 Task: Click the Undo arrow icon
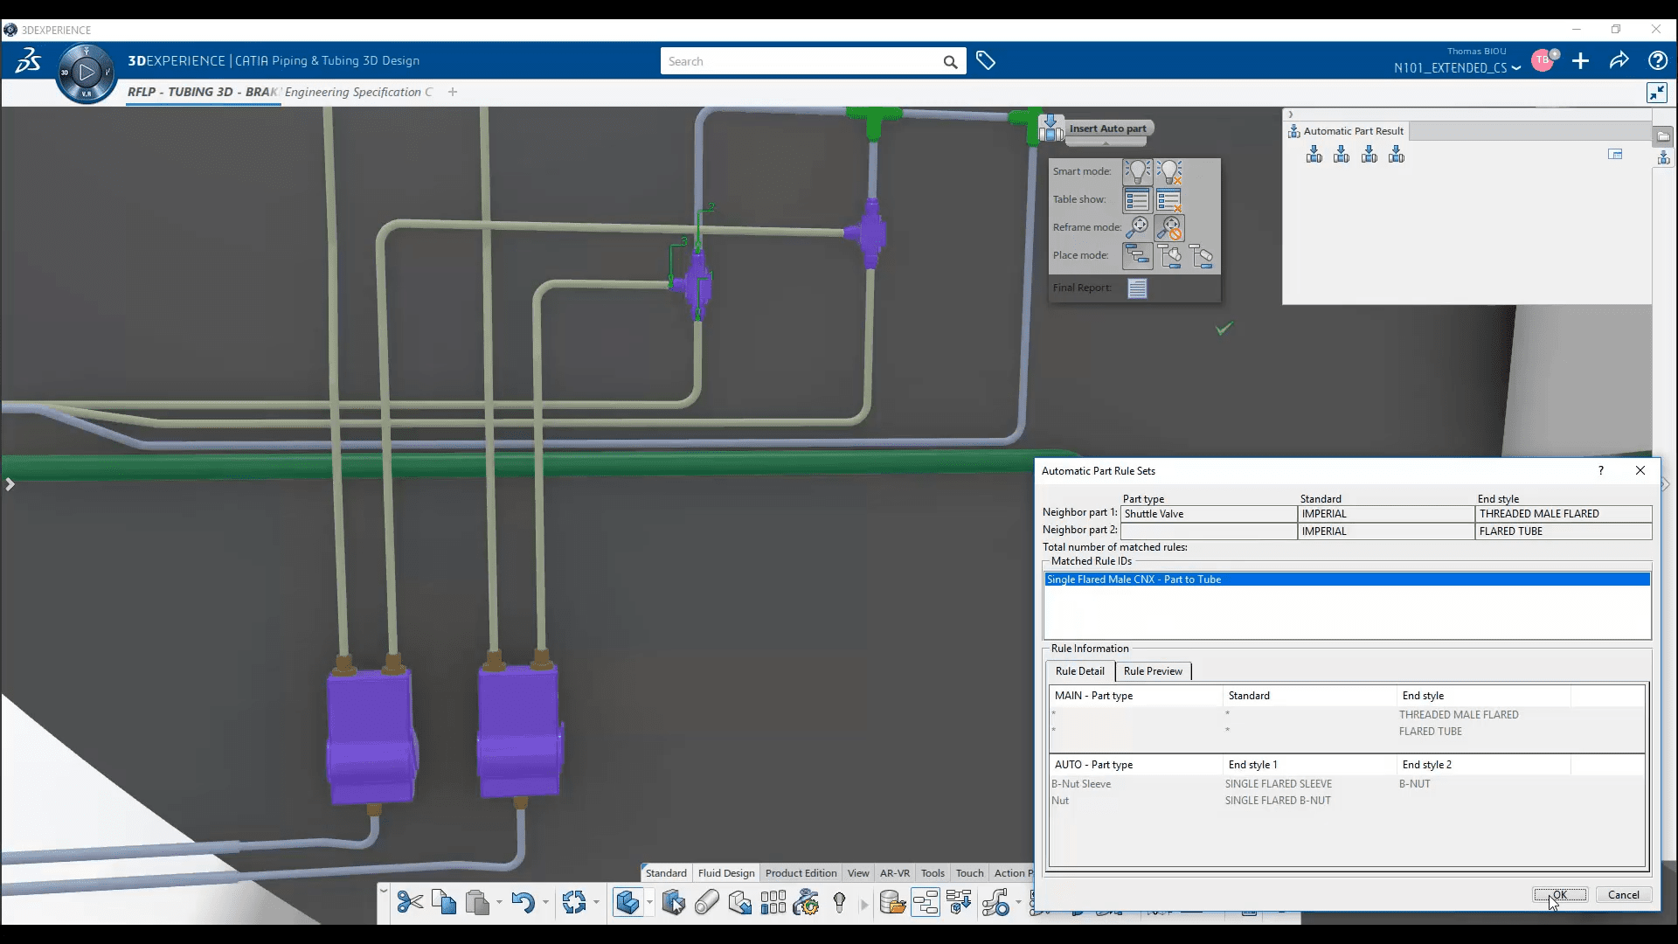point(523,902)
